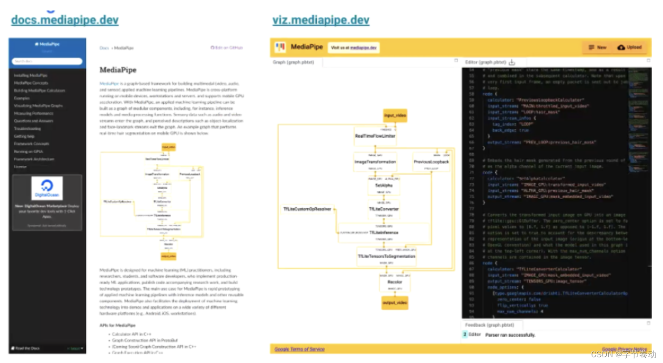
Task: Open Google Terms of Service link
Action: pyautogui.click(x=300, y=349)
